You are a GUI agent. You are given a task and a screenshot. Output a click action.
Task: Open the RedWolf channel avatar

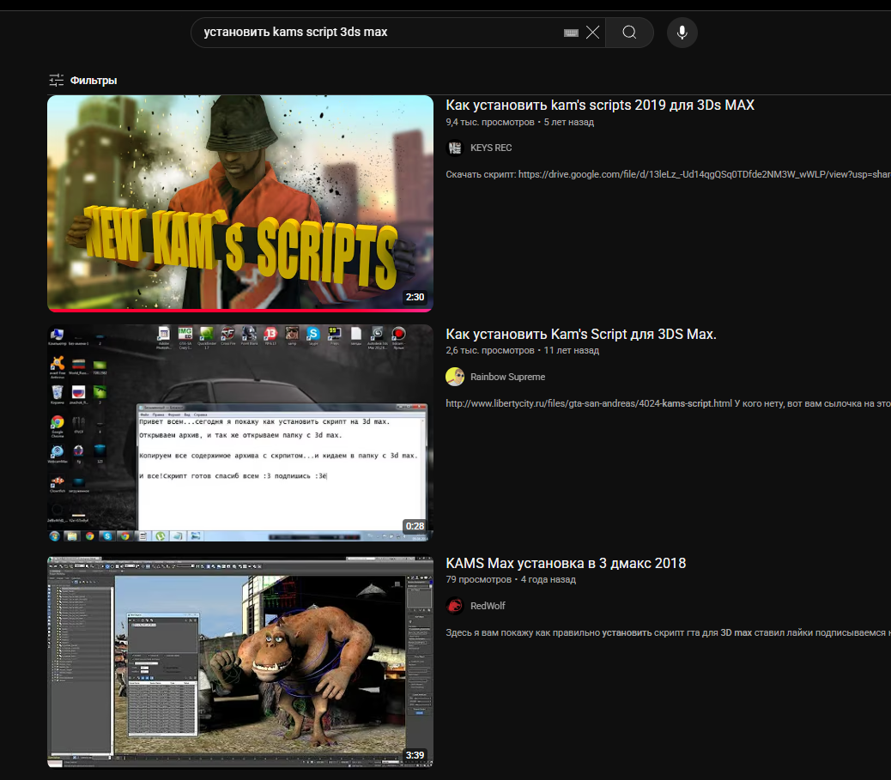[x=455, y=606]
